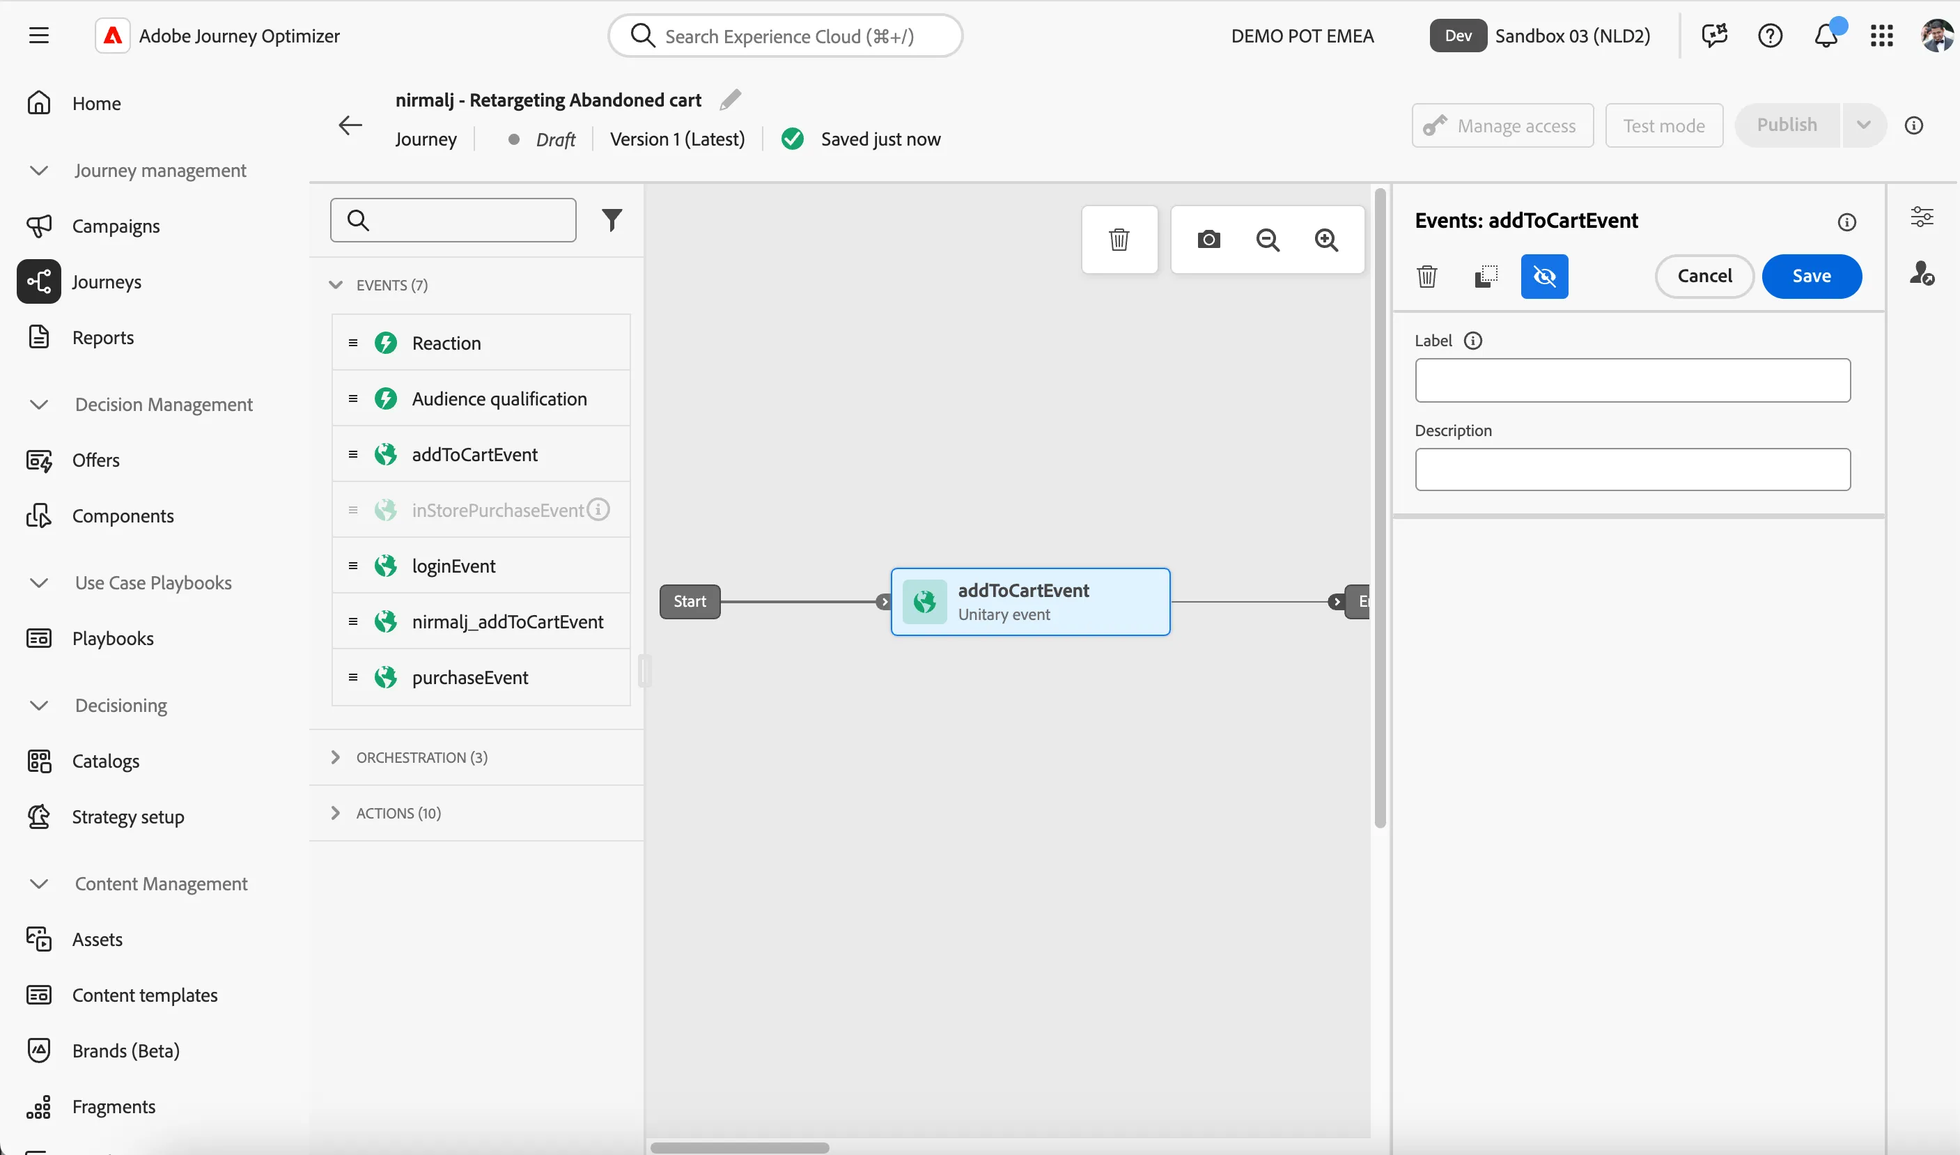Open the filter icon in activity palette
1960x1155 pixels.
coord(612,220)
